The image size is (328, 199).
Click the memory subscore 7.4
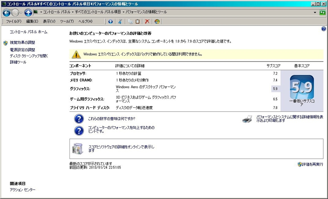point(275,80)
